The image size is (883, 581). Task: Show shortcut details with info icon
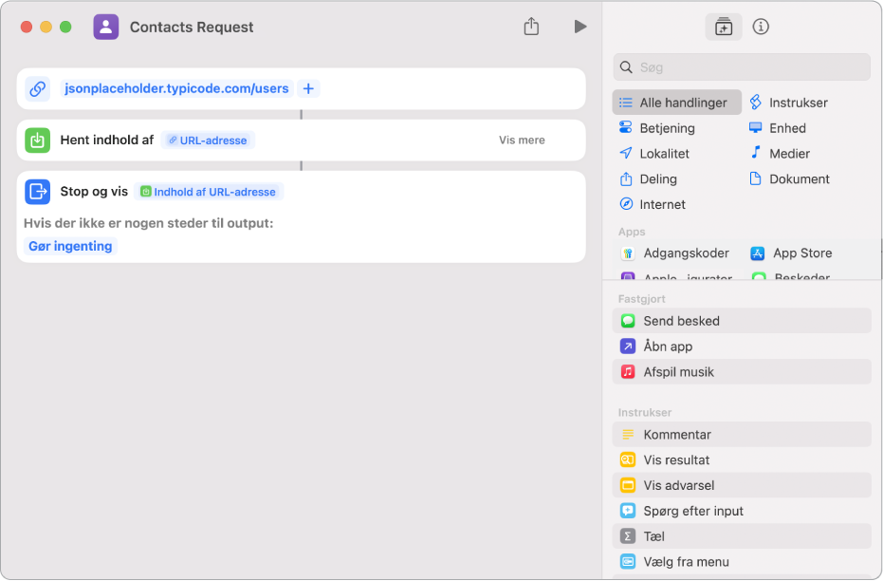[761, 27]
